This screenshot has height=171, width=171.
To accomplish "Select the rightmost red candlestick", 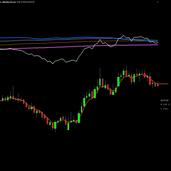I will point(158,85).
